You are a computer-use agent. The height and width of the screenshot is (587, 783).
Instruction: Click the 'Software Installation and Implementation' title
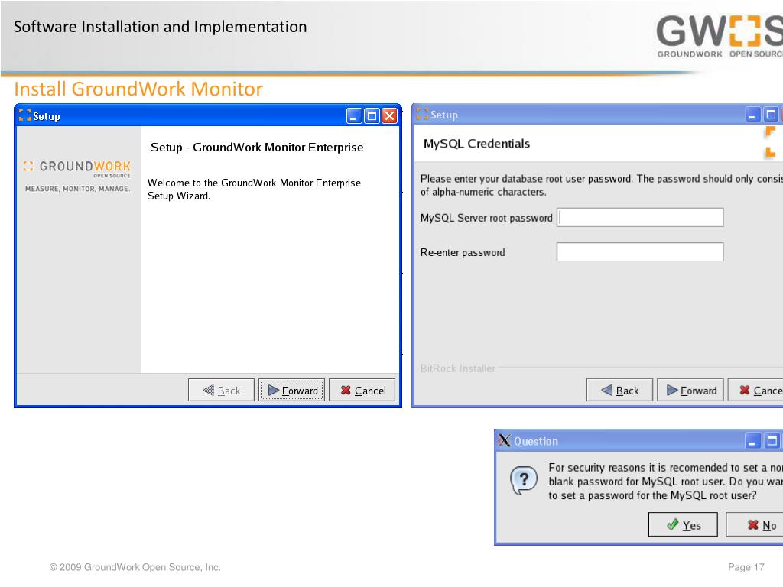tap(161, 27)
